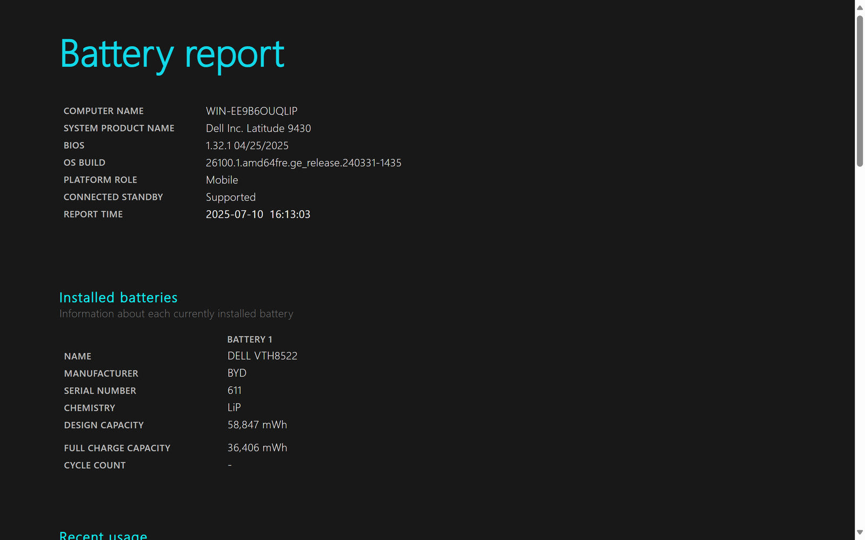The height and width of the screenshot is (540, 865).
Task: Click the scrollbar down arrow
Action: tap(860, 532)
